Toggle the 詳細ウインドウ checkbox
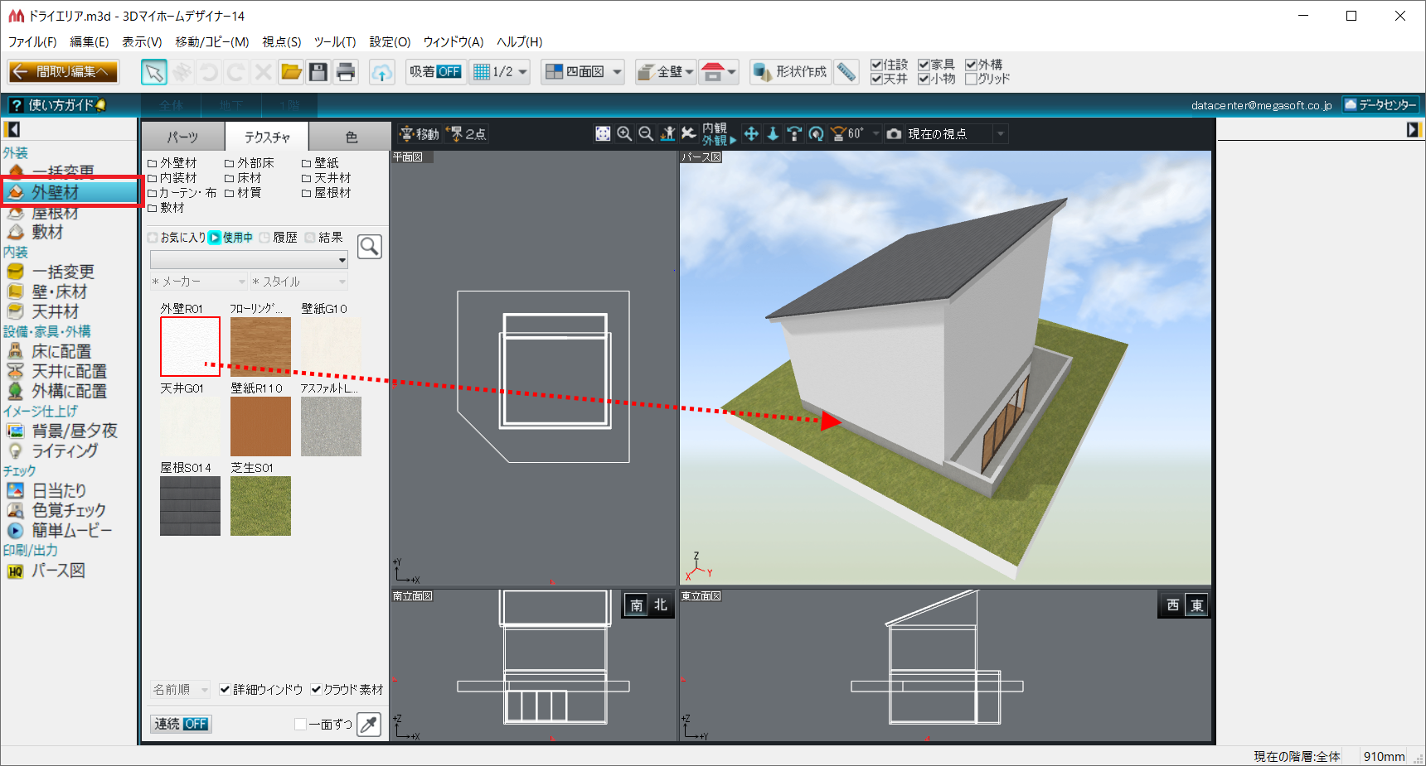Viewport: 1426px width, 766px height. (x=225, y=690)
